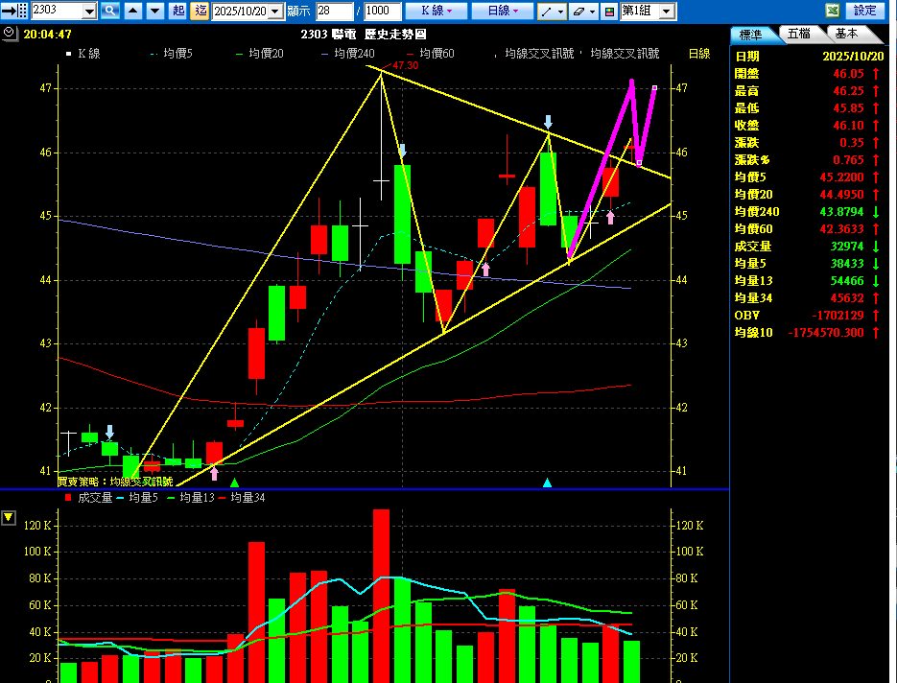Expand the eraser options arrow
Image resolution: width=897 pixels, height=683 pixels.
click(x=593, y=12)
